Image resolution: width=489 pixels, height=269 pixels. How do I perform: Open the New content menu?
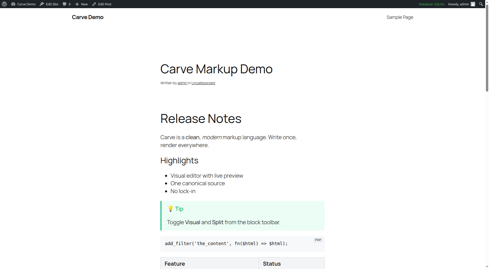pos(81,4)
